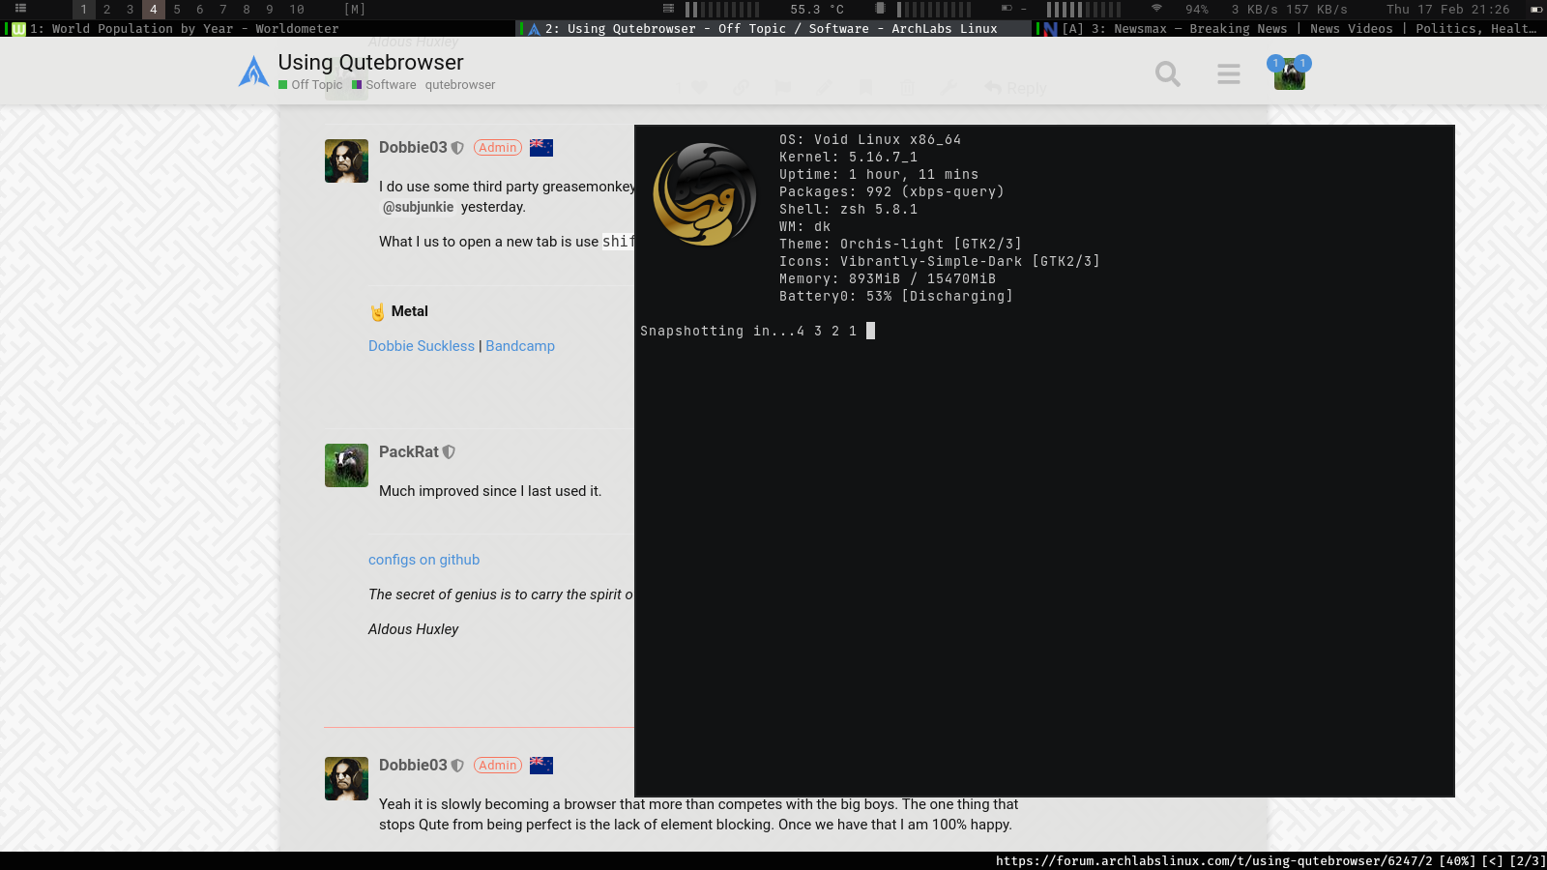Click Dobbie03's avatar on the bottom post

[346, 778]
